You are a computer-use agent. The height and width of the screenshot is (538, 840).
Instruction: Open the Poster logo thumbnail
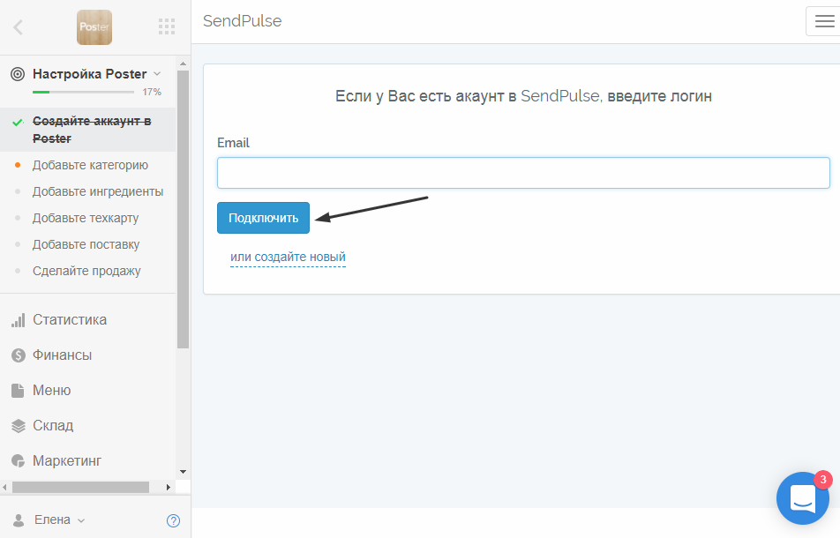(x=94, y=26)
